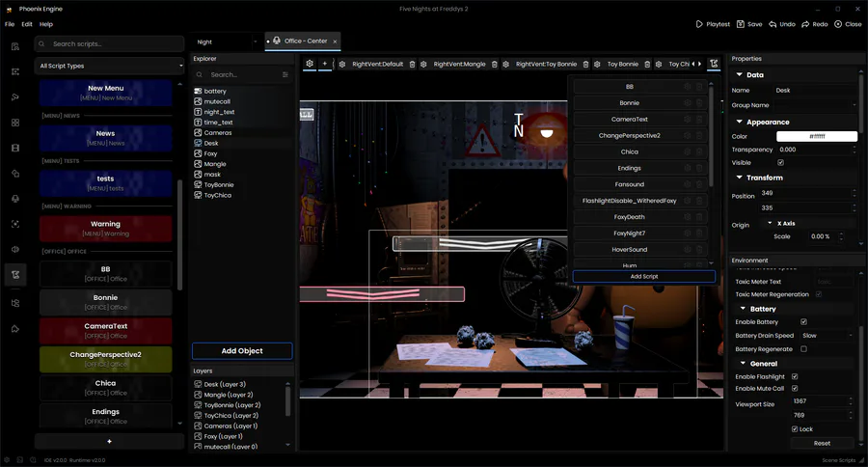Image resolution: width=868 pixels, height=467 pixels.
Task: Click the trash icon on Bonnie script row
Action: (699, 103)
